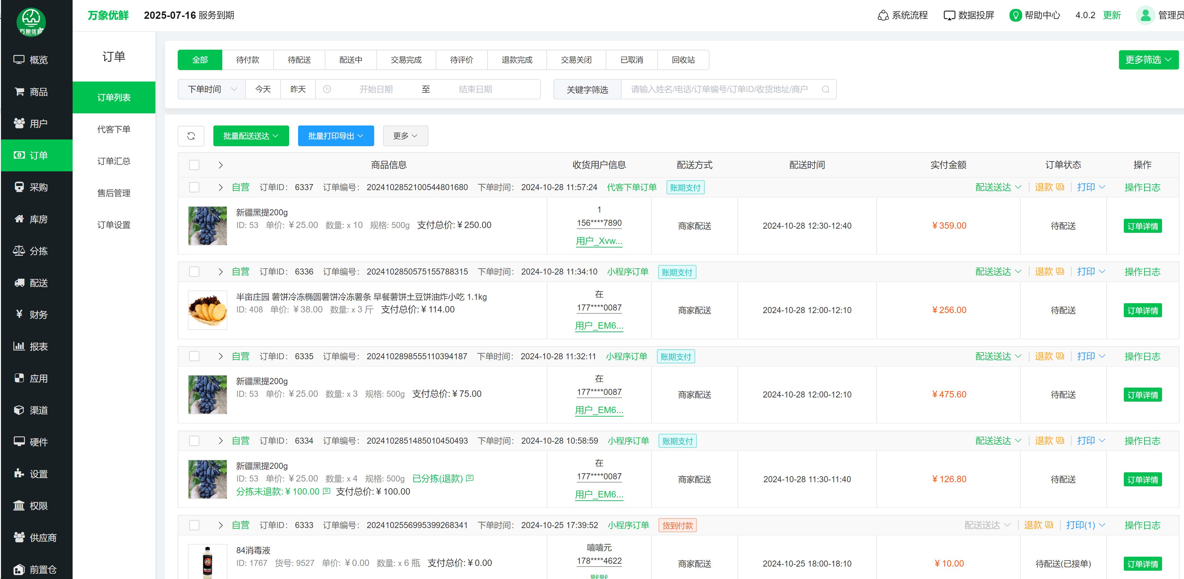Screen dimensions: 1184x579
Task: Open the 分拣 scales icon in the sidebar
Action: 19,251
